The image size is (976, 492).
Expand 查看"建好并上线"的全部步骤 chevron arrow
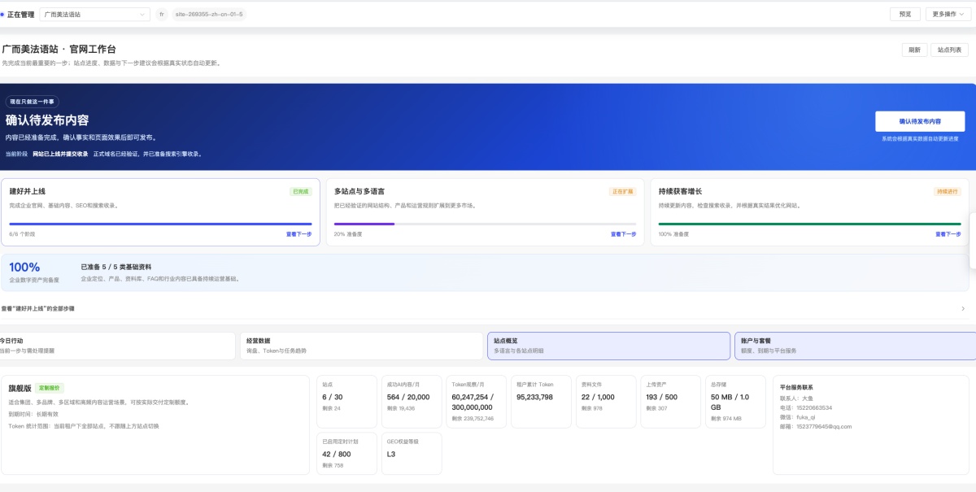963,308
